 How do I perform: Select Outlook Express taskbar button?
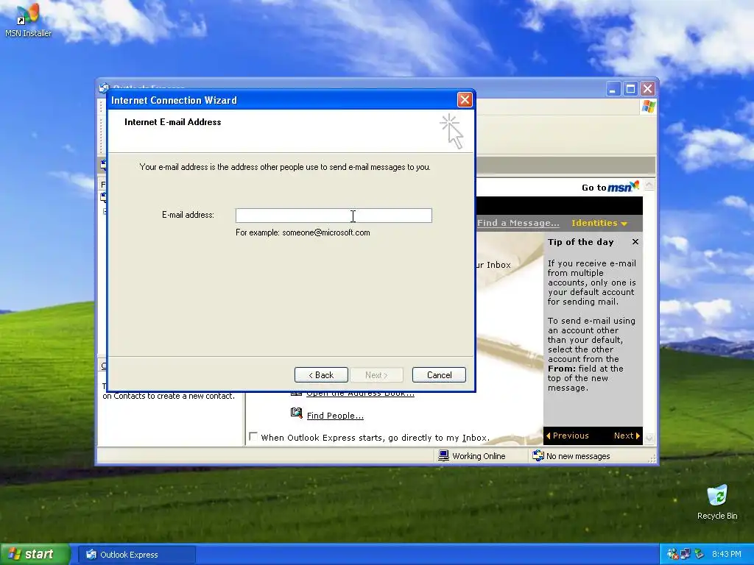(136, 555)
